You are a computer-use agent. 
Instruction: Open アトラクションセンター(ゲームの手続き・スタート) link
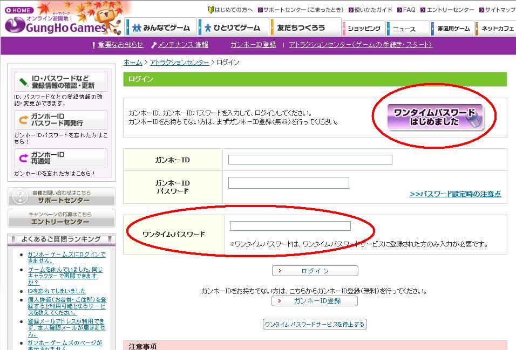(361, 45)
